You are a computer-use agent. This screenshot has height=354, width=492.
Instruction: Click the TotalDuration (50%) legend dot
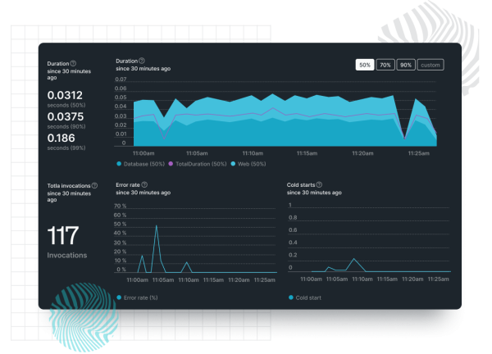[171, 164]
